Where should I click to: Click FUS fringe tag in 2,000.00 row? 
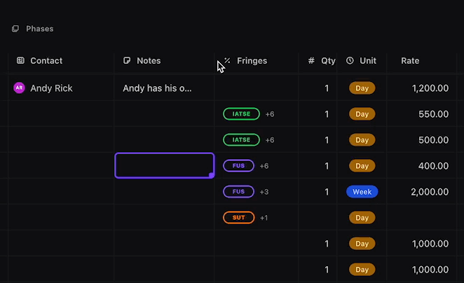(x=238, y=192)
